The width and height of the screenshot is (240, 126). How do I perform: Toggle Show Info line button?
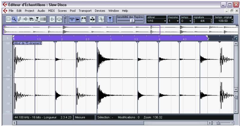pyautogui.click(x=72, y=19)
